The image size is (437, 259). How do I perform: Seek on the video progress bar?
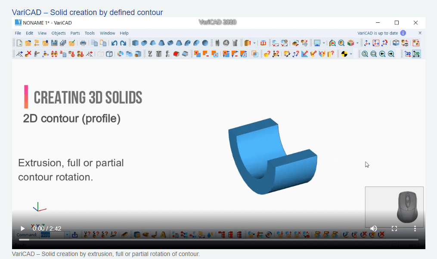tap(219, 240)
